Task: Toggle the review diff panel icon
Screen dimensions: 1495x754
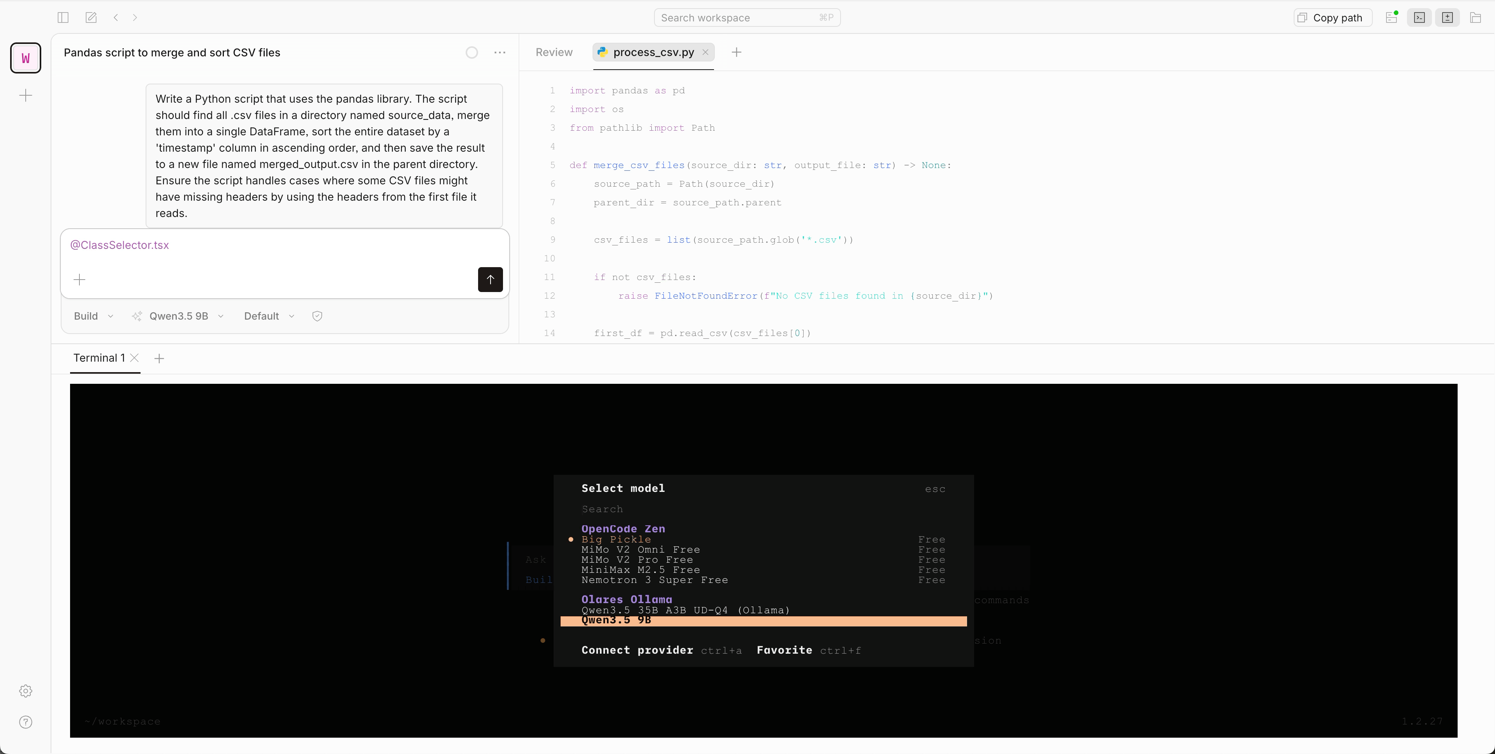Action: tap(1448, 17)
